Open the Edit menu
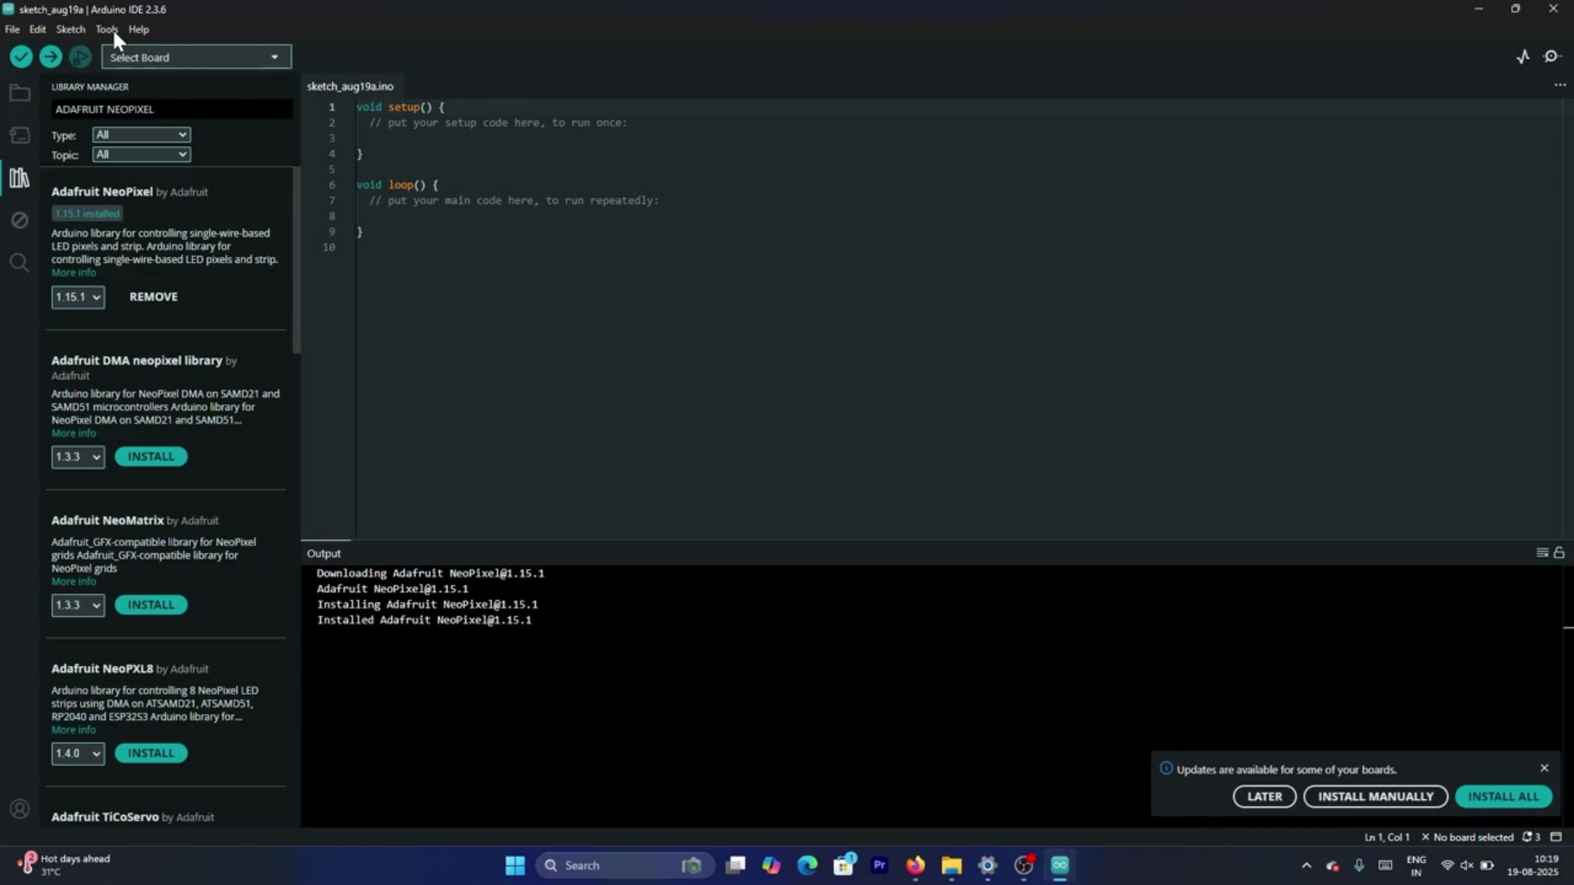1574x885 pixels. coord(37,29)
